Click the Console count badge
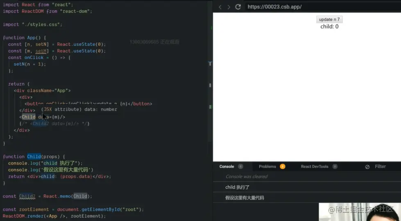Viewport: 401px width, 221px height. tap(240, 166)
